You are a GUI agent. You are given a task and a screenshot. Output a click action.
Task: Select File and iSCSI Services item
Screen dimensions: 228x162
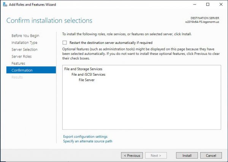(x=89, y=75)
